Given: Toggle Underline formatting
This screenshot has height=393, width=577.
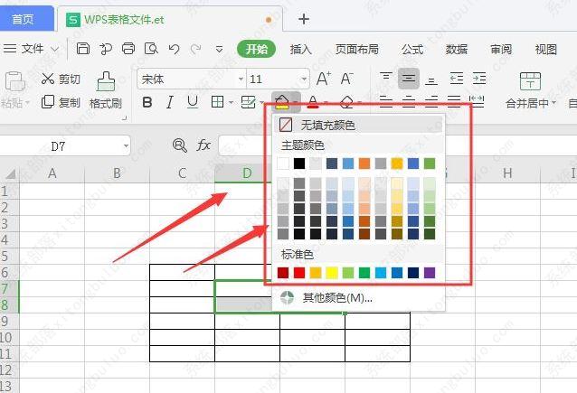Looking at the screenshot, I should click(x=192, y=102).
